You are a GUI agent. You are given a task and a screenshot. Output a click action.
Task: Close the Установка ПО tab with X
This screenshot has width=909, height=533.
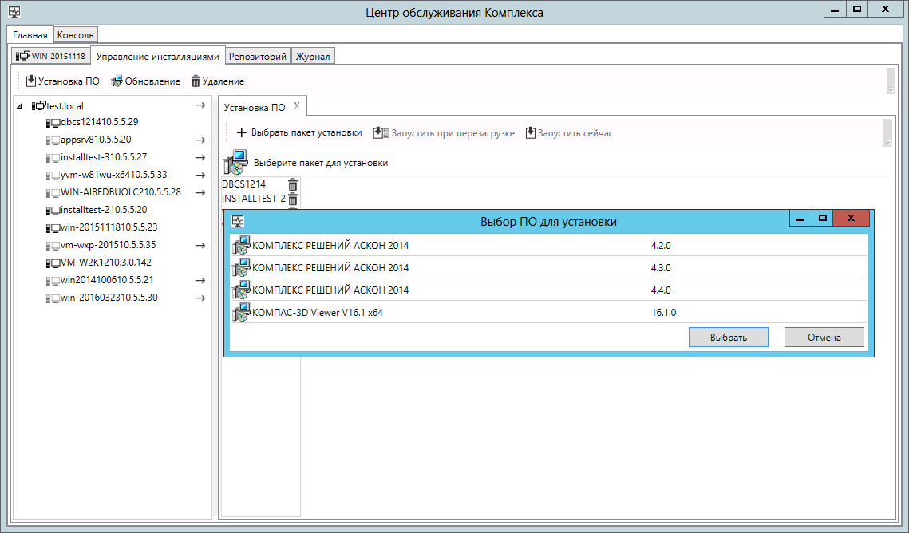click(x=297, y=106)
